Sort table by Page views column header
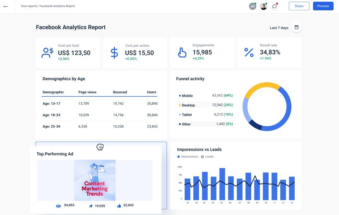339x215 pixels. tap(87, 92)
